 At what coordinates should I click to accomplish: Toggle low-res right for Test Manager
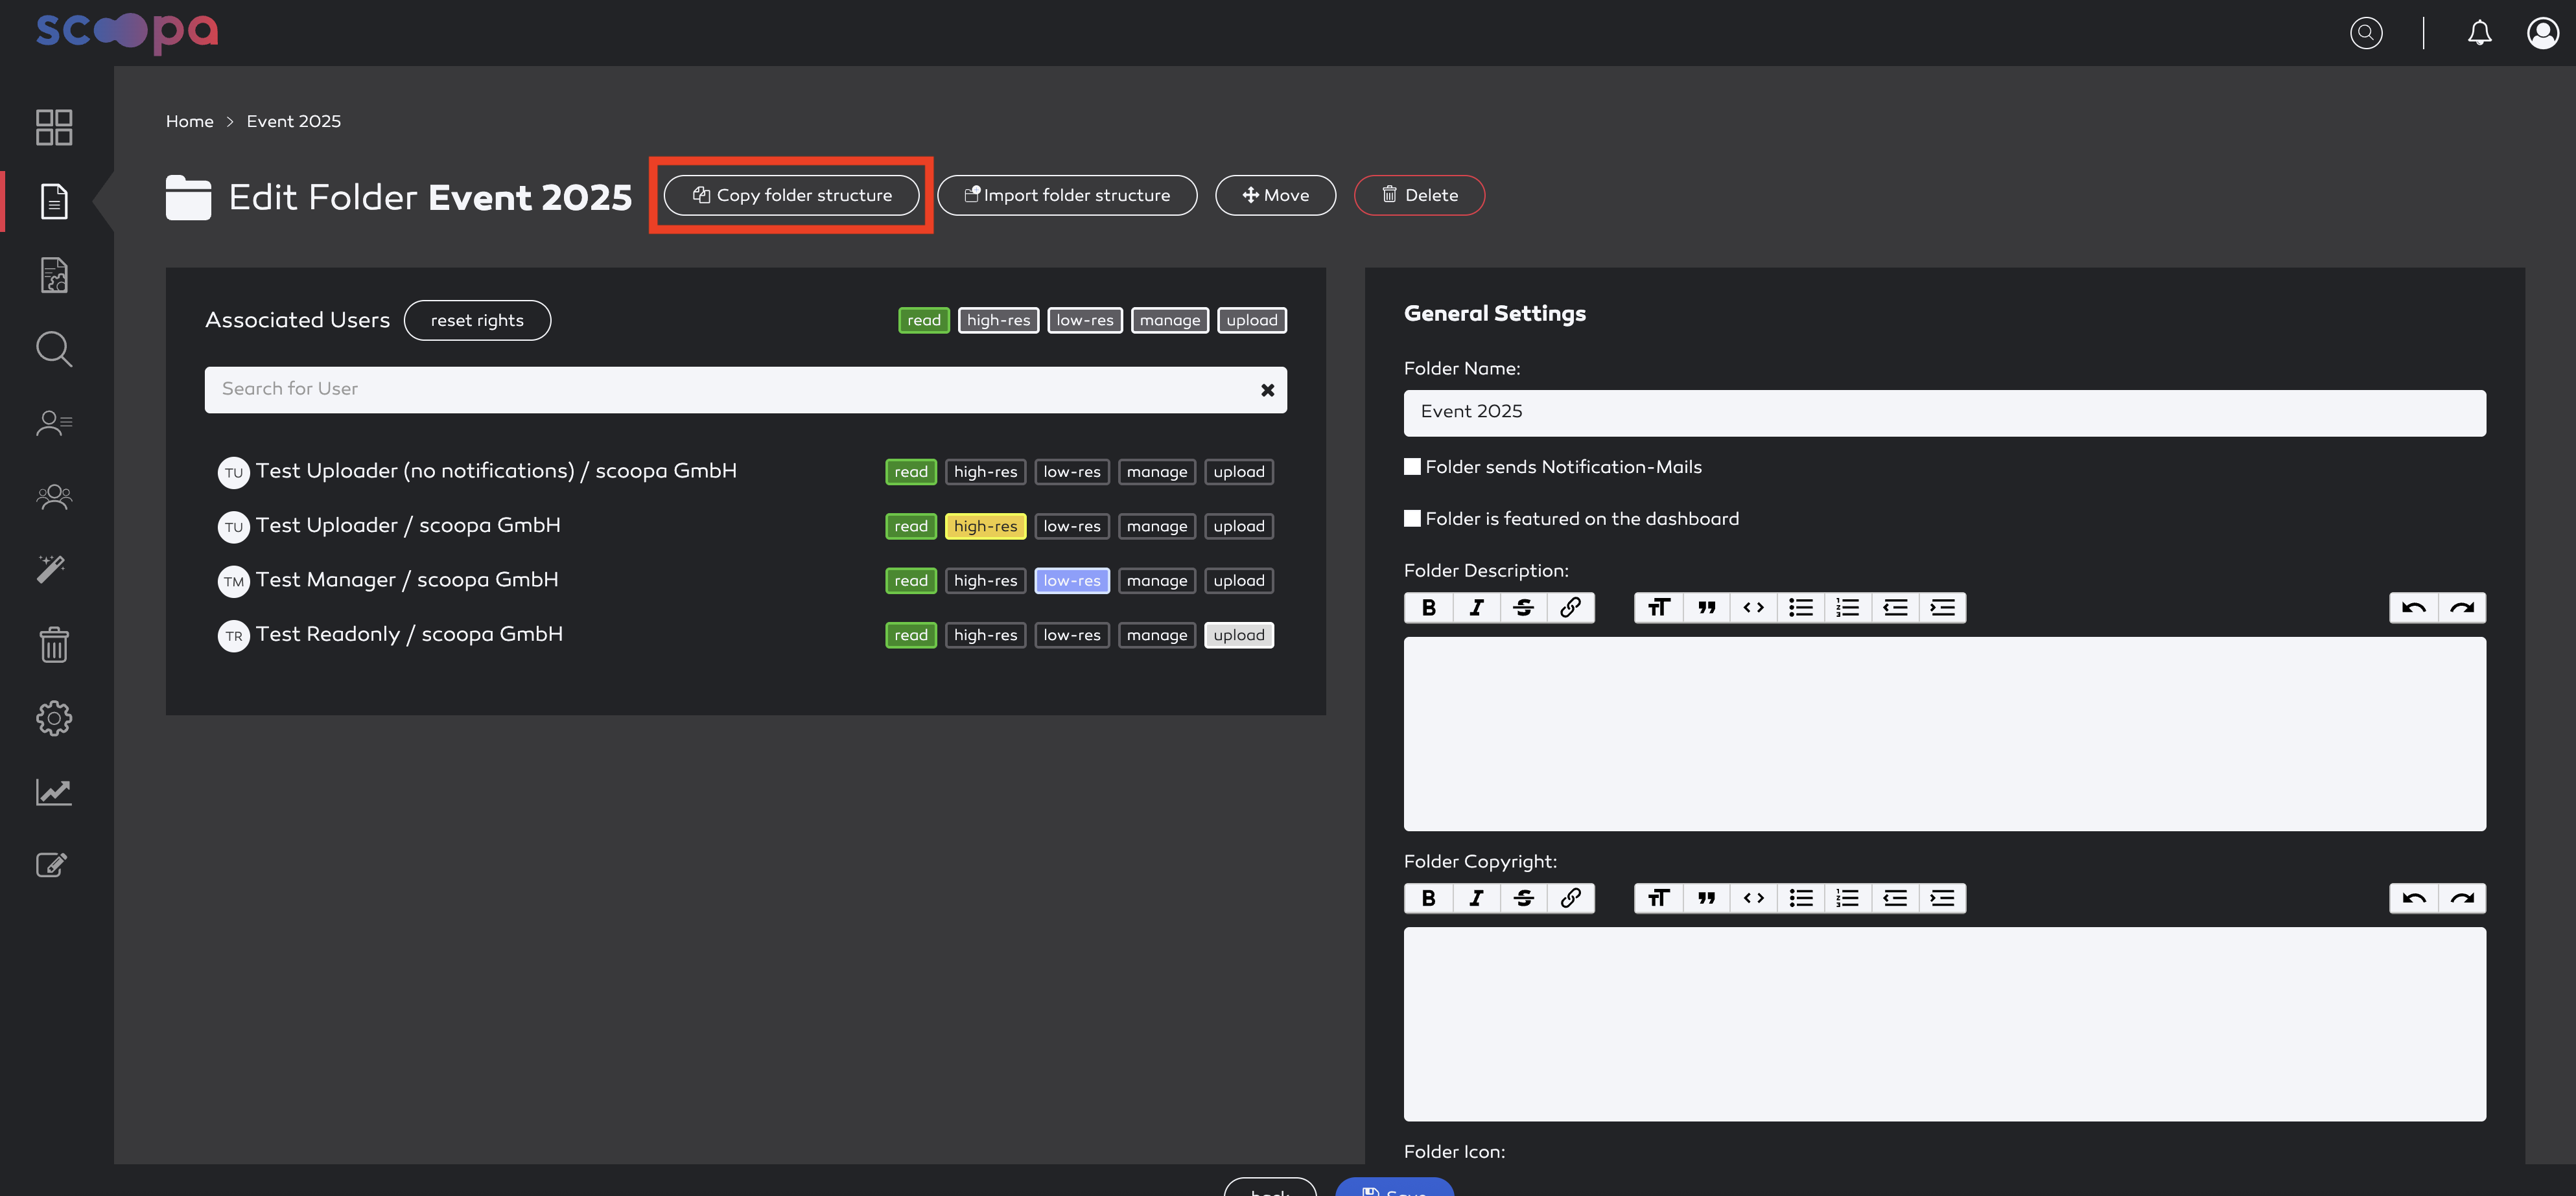click(x=1072, y=581)
